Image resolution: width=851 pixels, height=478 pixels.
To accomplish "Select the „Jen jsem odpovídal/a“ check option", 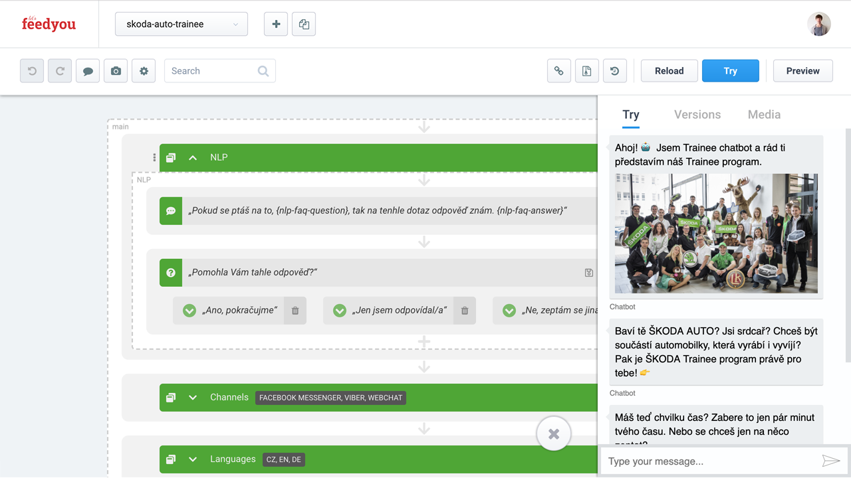I will (x=340, y=311).
